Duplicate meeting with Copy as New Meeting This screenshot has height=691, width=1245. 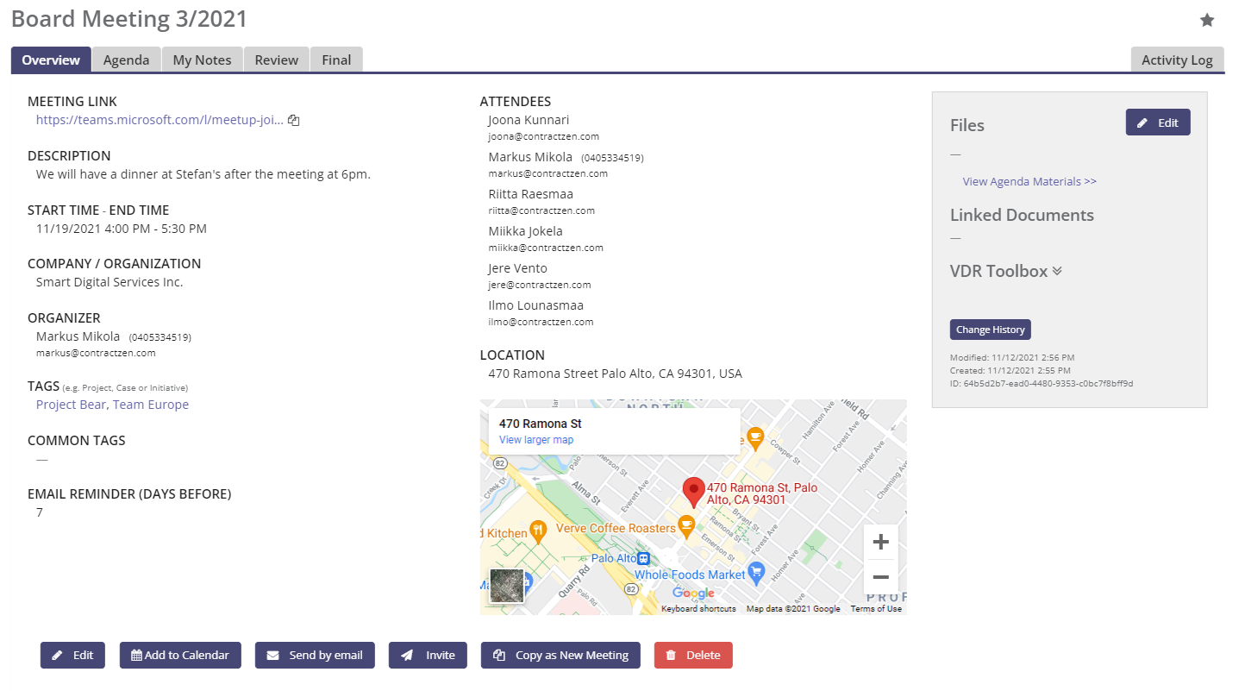[x=560, y=655]
